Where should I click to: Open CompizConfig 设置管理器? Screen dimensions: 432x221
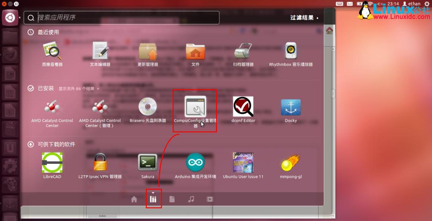click(x=195, y=111)
